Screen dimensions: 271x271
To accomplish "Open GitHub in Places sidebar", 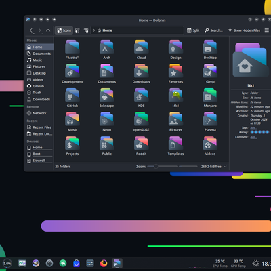I will pos(39,86).
